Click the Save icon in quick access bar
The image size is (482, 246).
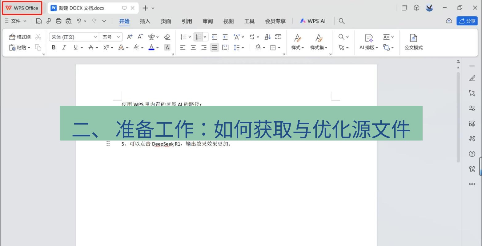[x=39, y=21]
